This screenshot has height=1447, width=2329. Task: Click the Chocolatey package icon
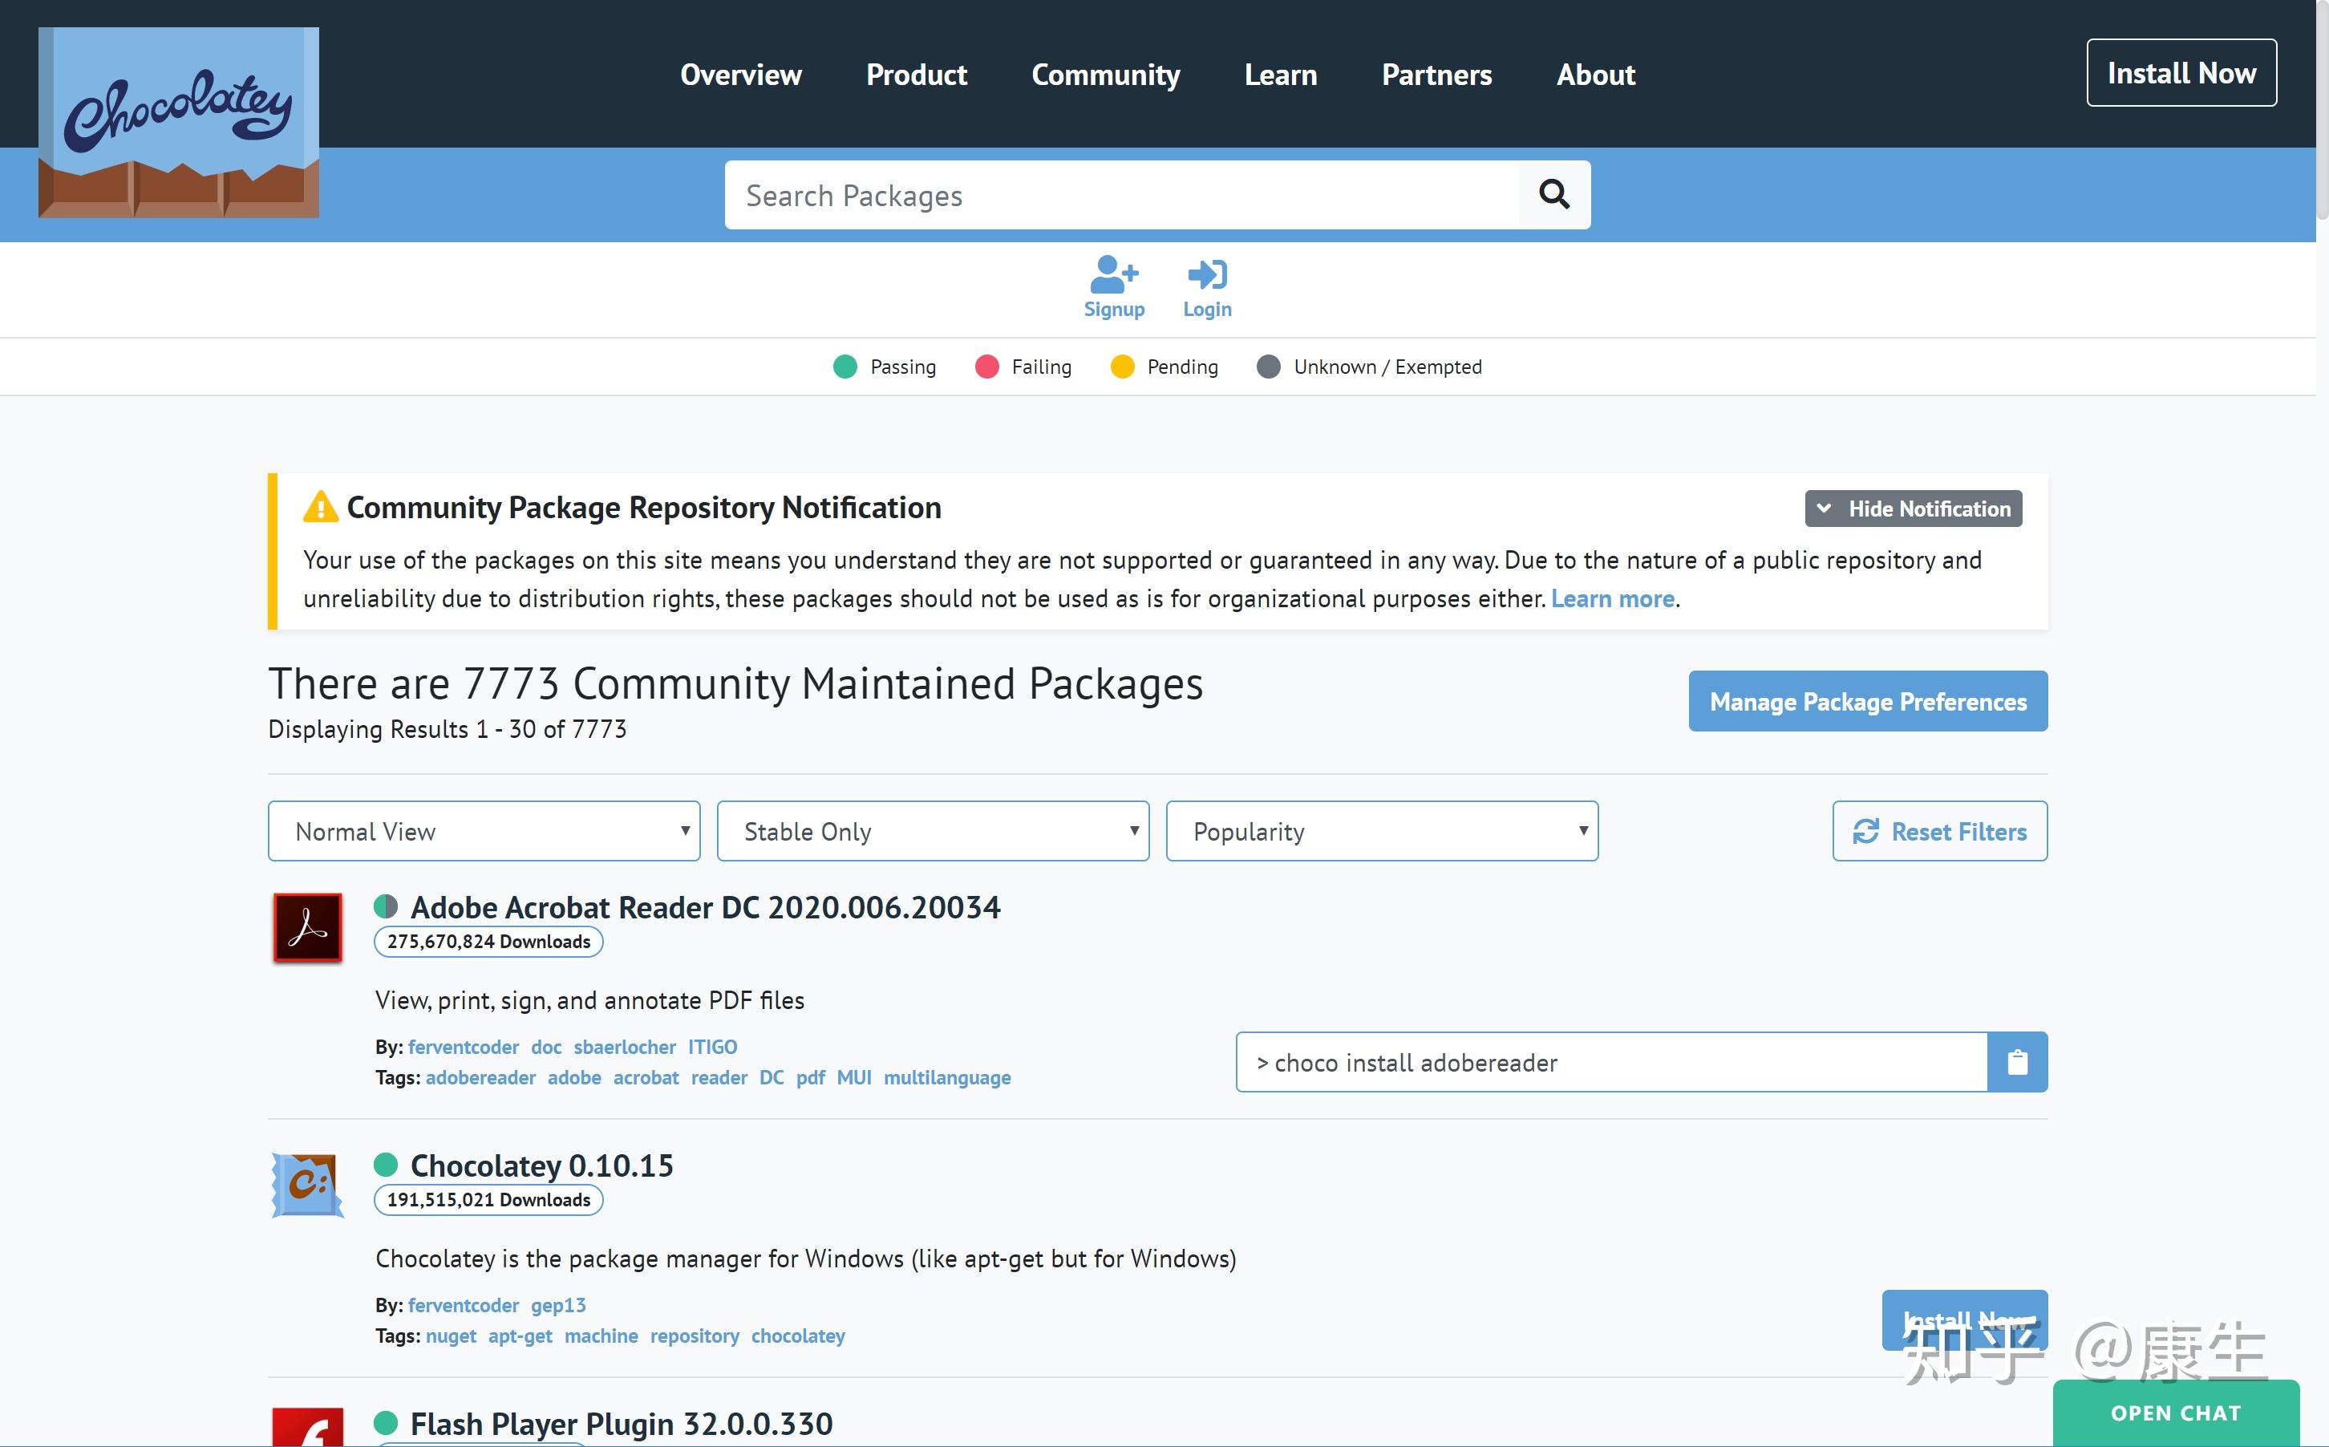click(307, 1185)
